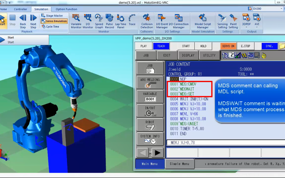Open the Speed Graph
285x178 pixels.
click(x=99, y=21)
